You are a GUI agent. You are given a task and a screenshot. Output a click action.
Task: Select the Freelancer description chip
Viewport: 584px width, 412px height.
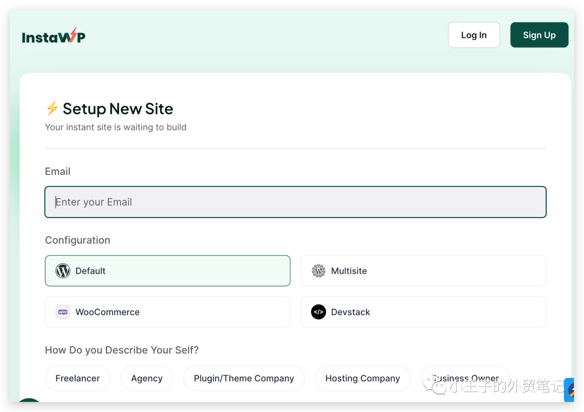77,378
